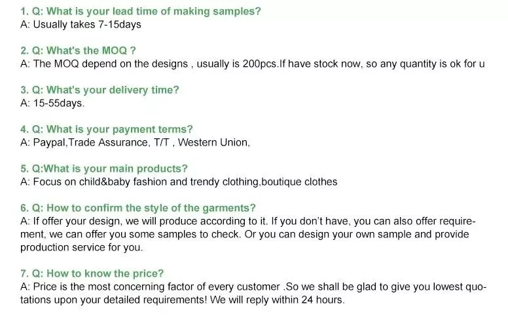Click the answer "Usually takes 7-15days"
Screen dimensions: 508x318
pos(81,24)
